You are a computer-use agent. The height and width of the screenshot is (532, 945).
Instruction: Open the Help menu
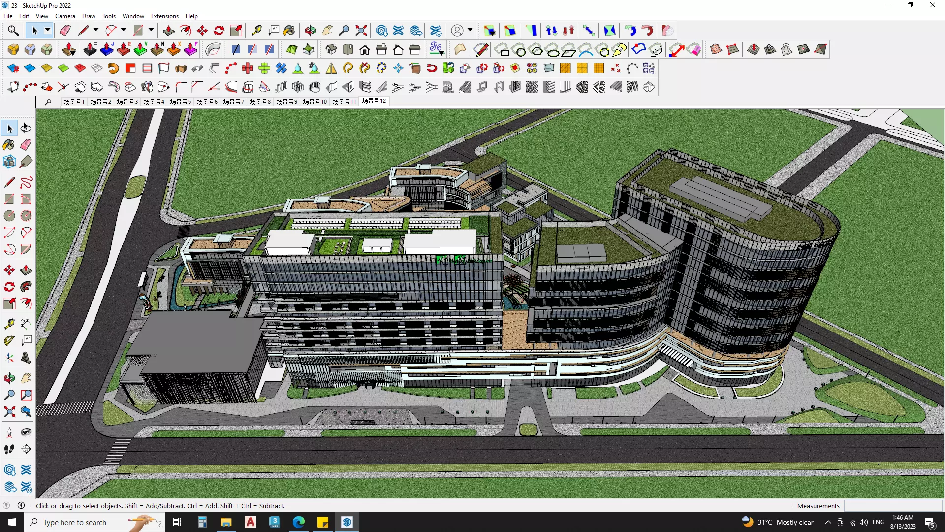click(x=191, y=16)
